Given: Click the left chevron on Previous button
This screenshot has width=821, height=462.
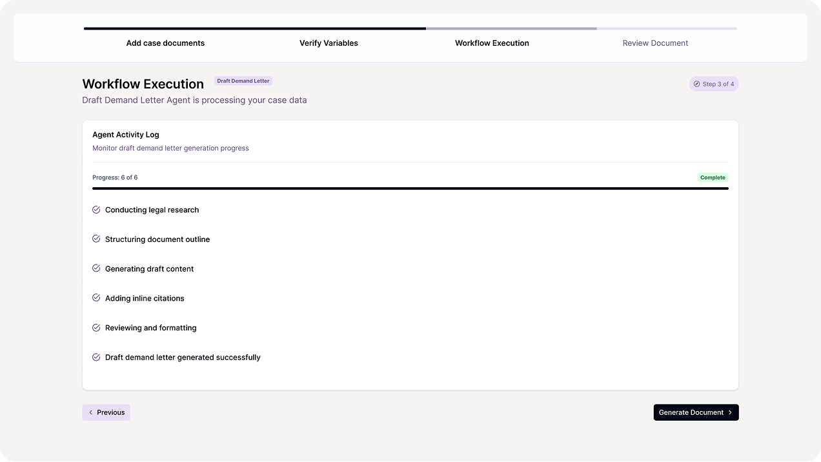Looking at the screenshot, I should (91, 412).
